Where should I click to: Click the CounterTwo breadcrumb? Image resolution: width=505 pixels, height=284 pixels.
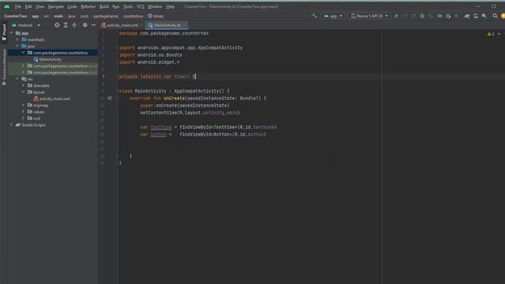[x=16, y=16]
